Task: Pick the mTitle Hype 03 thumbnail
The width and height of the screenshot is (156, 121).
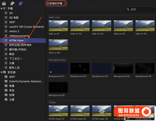Action: pos(101,111)
